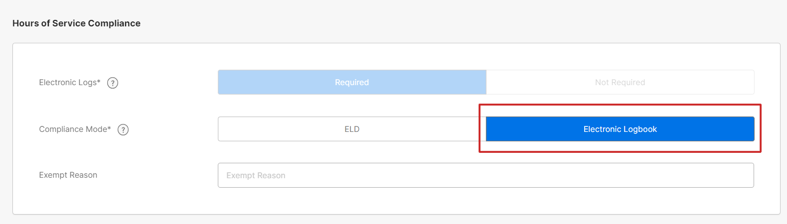Image resolution: width=787 pixels, height=224 pixels.
Task: Choose the greyed-out Not Required option
Action: (x=620, y=82)
